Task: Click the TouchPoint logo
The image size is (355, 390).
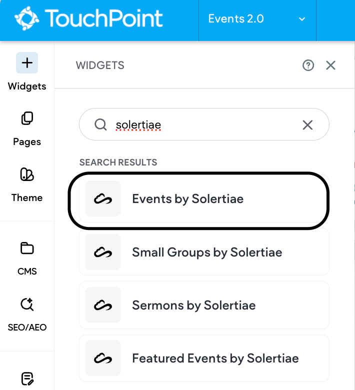Action: 89,19
